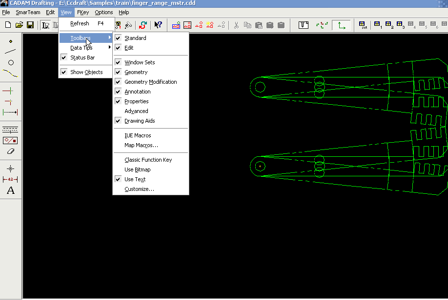448x300 pixels.
Task: Select the Spline curve tool
Action: (11, 73)
